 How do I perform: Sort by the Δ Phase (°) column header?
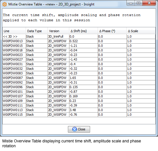(112, 31)
